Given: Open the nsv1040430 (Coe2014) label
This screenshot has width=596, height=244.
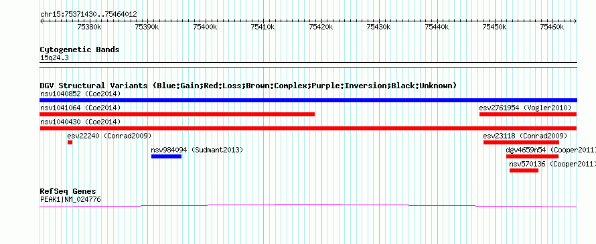Looking at the screenshot, I should [x=80, y=122].
